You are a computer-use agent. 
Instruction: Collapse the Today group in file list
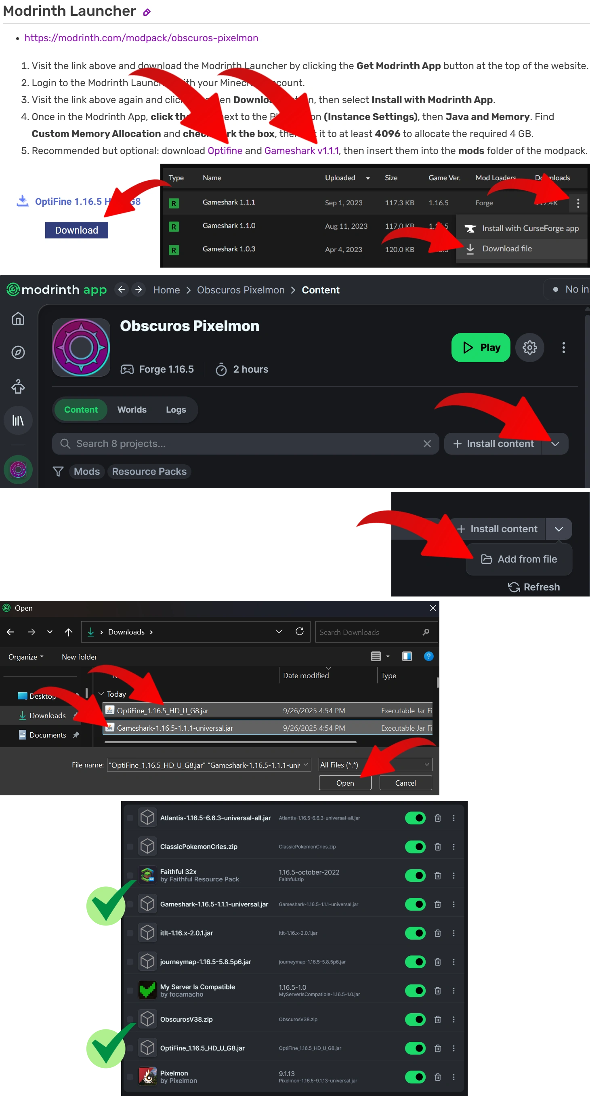coord(101,694)
